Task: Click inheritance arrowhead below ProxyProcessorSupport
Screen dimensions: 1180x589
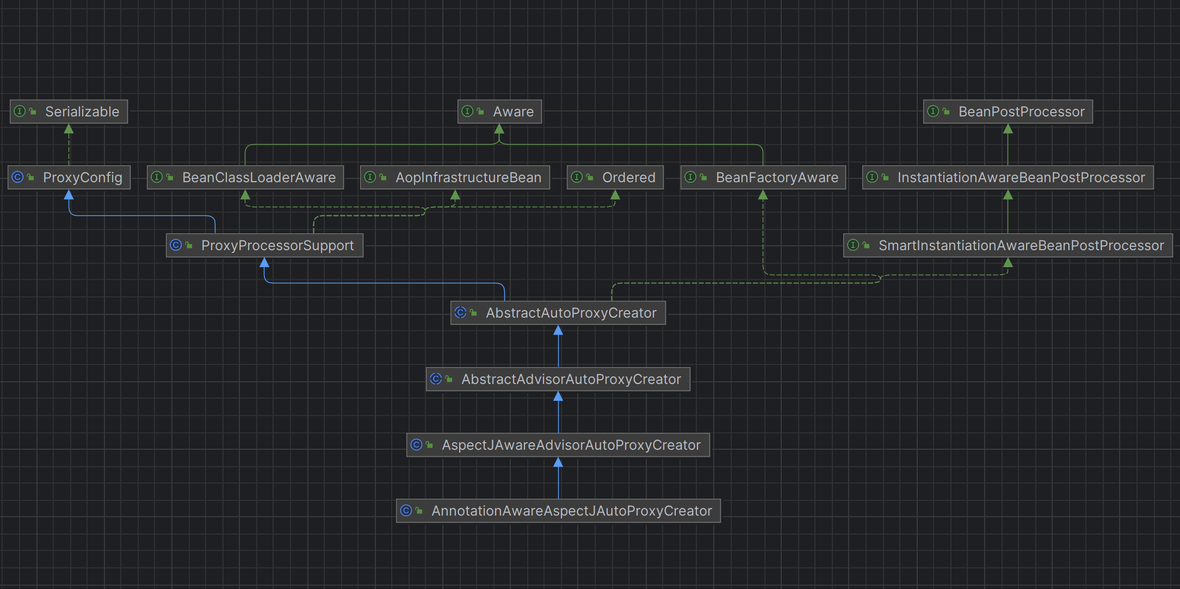Action: (264, 263)
